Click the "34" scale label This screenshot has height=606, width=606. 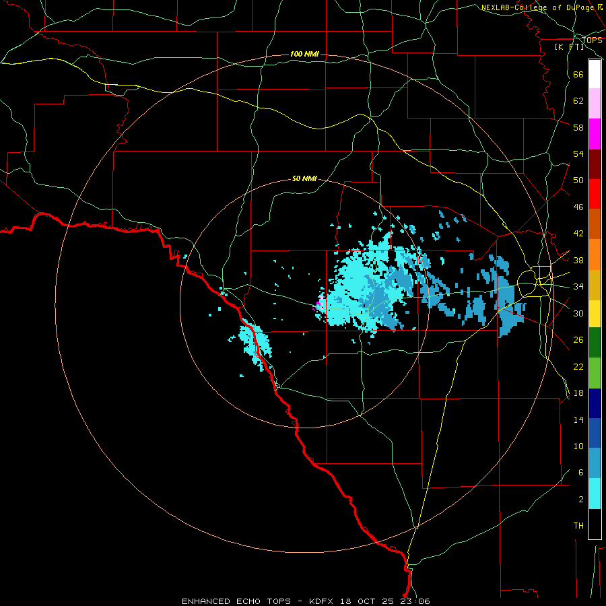(x=578, y=287)
